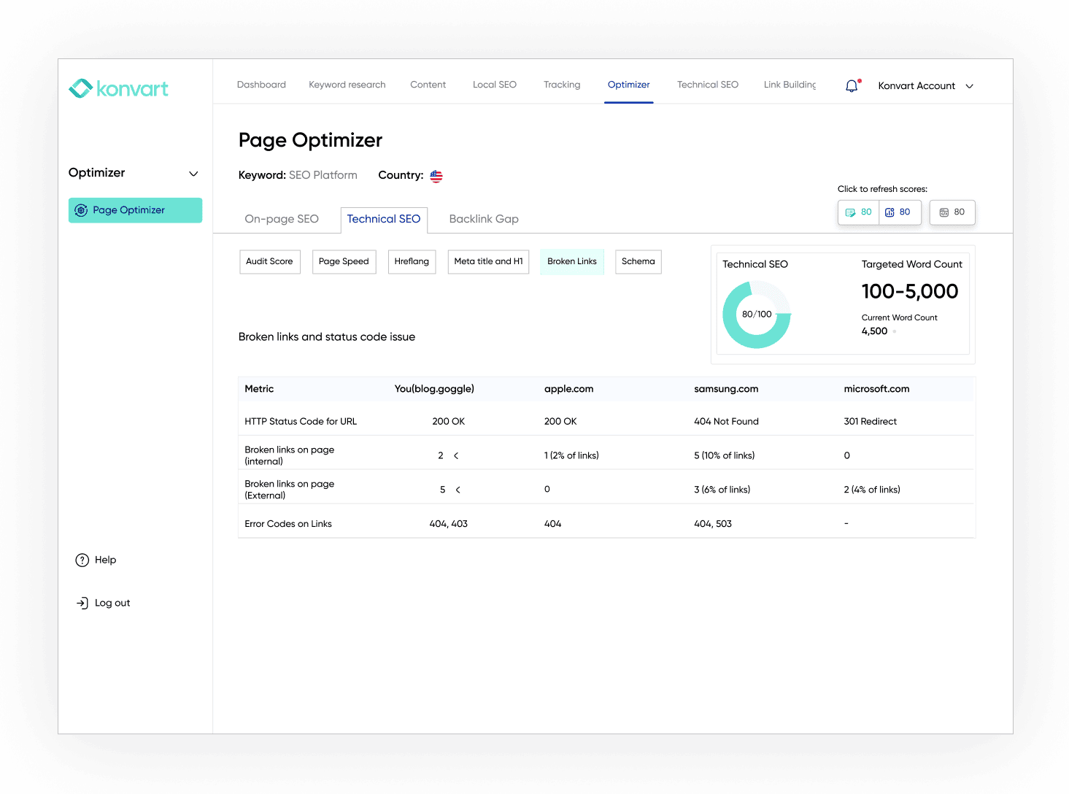Select the Audit Score button
This screenshot has width=1069, height=794.
(x=269, y=261)
